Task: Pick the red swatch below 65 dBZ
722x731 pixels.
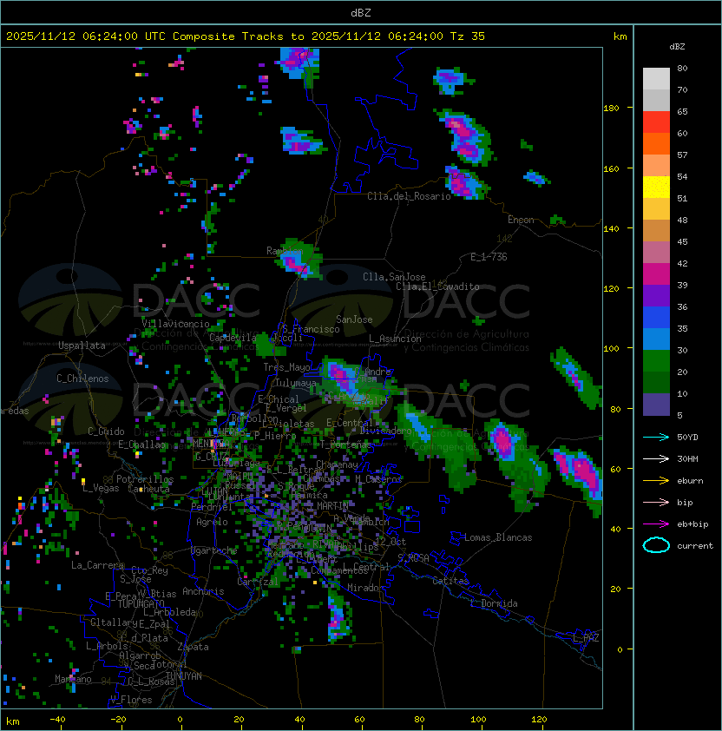Action: (x=656, y=122)
